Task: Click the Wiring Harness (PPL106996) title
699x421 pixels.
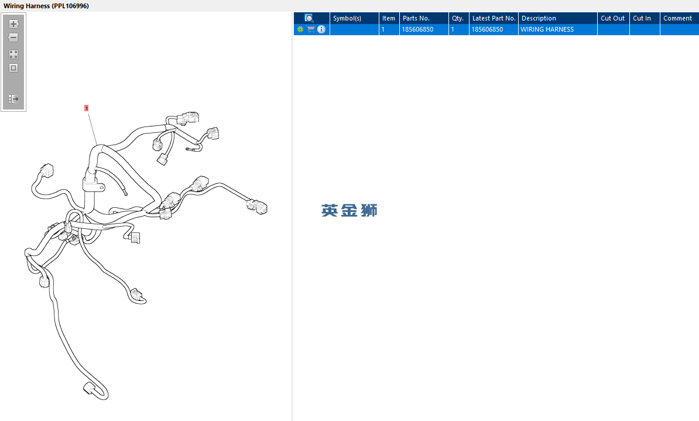Action: click(46, 6)
